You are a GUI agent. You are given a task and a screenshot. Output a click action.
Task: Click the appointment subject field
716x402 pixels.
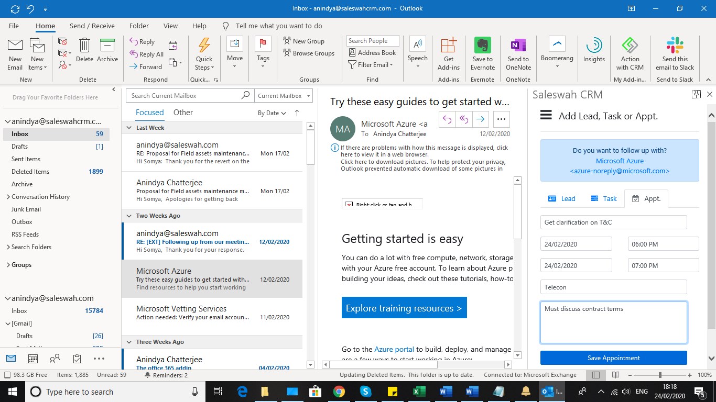613,222
